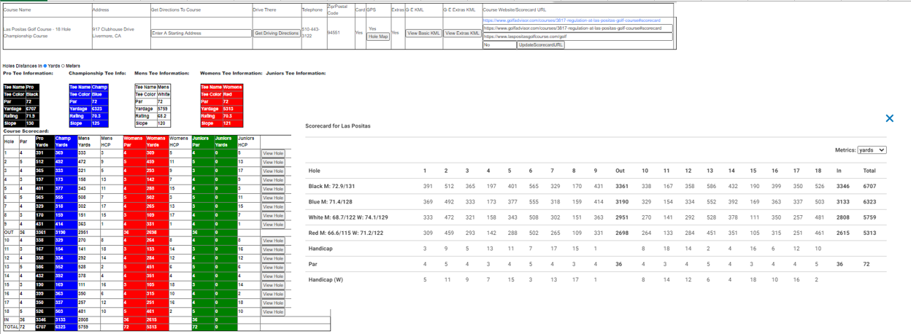
Task: Click View Hole for hole 4
Action: click(273, 179)
